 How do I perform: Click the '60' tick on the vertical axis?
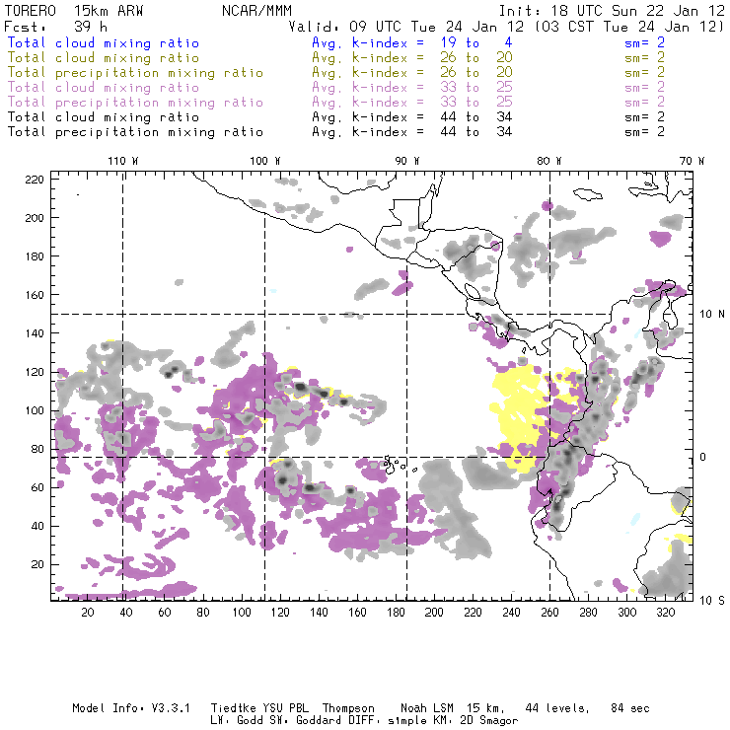37,487
